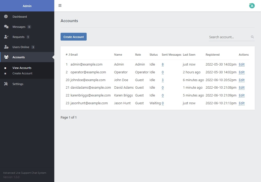Select the admin@example.com email cell
The width and height of the screenshot is (261, 182).
(x=86, y=64)
